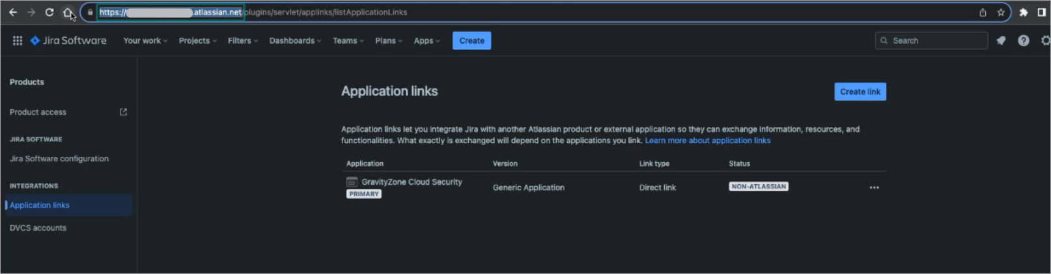Viewport: 1051px width, 274px height.
Task: Click the Direct link type cell
Action: tap(658, 187)
